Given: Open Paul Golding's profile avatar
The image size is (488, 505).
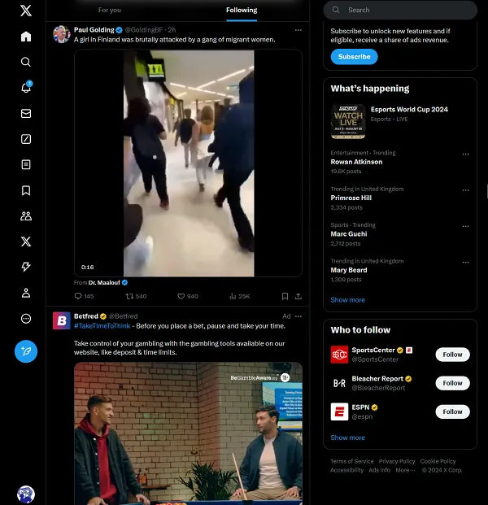Looking at the screenshot, I should coord(62,34).
